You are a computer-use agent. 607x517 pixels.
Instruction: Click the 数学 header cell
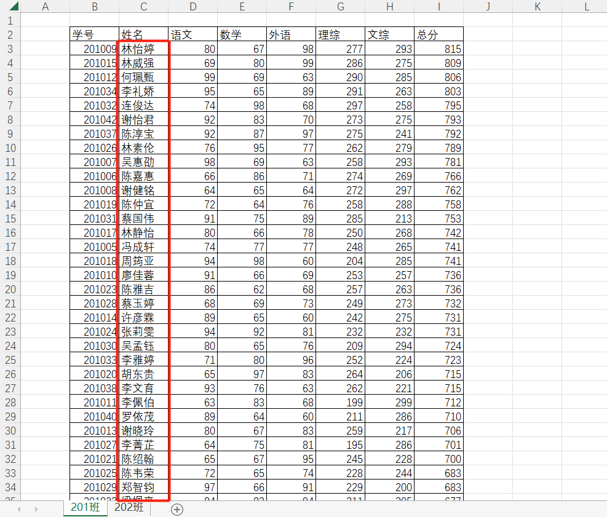(x=242, y=34)
